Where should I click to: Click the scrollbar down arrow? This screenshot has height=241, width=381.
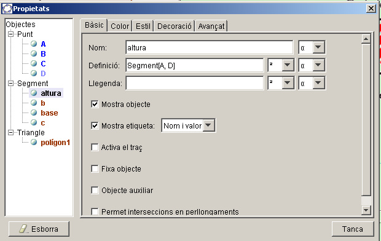click(x=366, y=210)
